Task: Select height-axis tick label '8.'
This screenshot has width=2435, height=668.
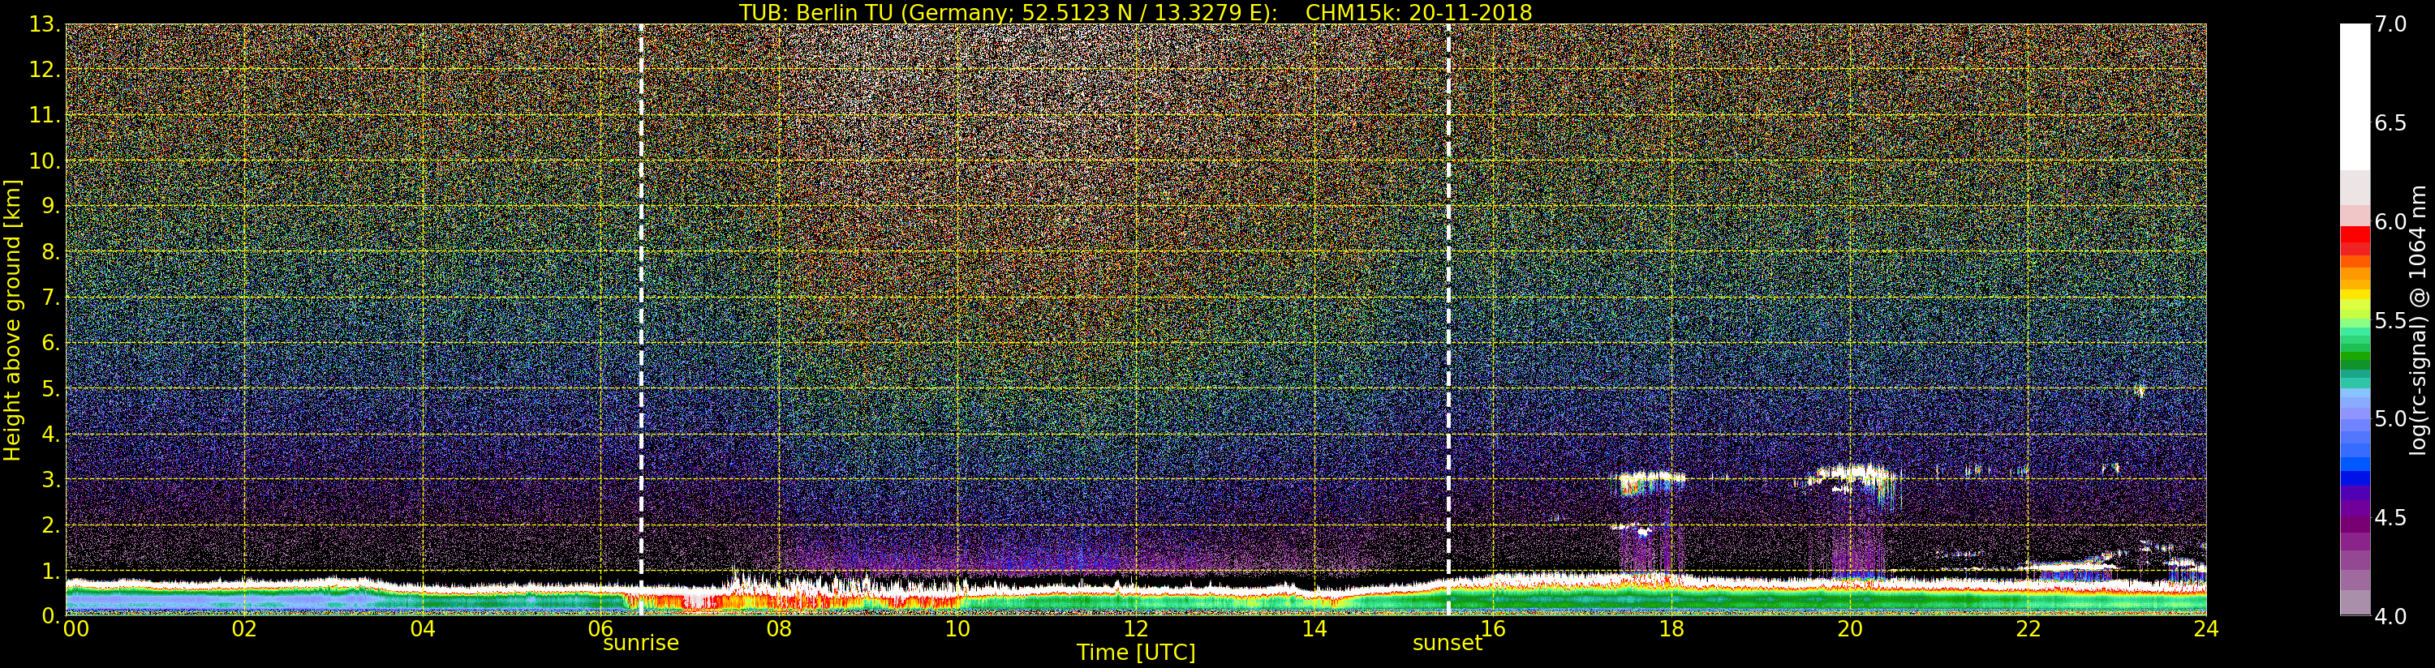Action: click(51, 252)
